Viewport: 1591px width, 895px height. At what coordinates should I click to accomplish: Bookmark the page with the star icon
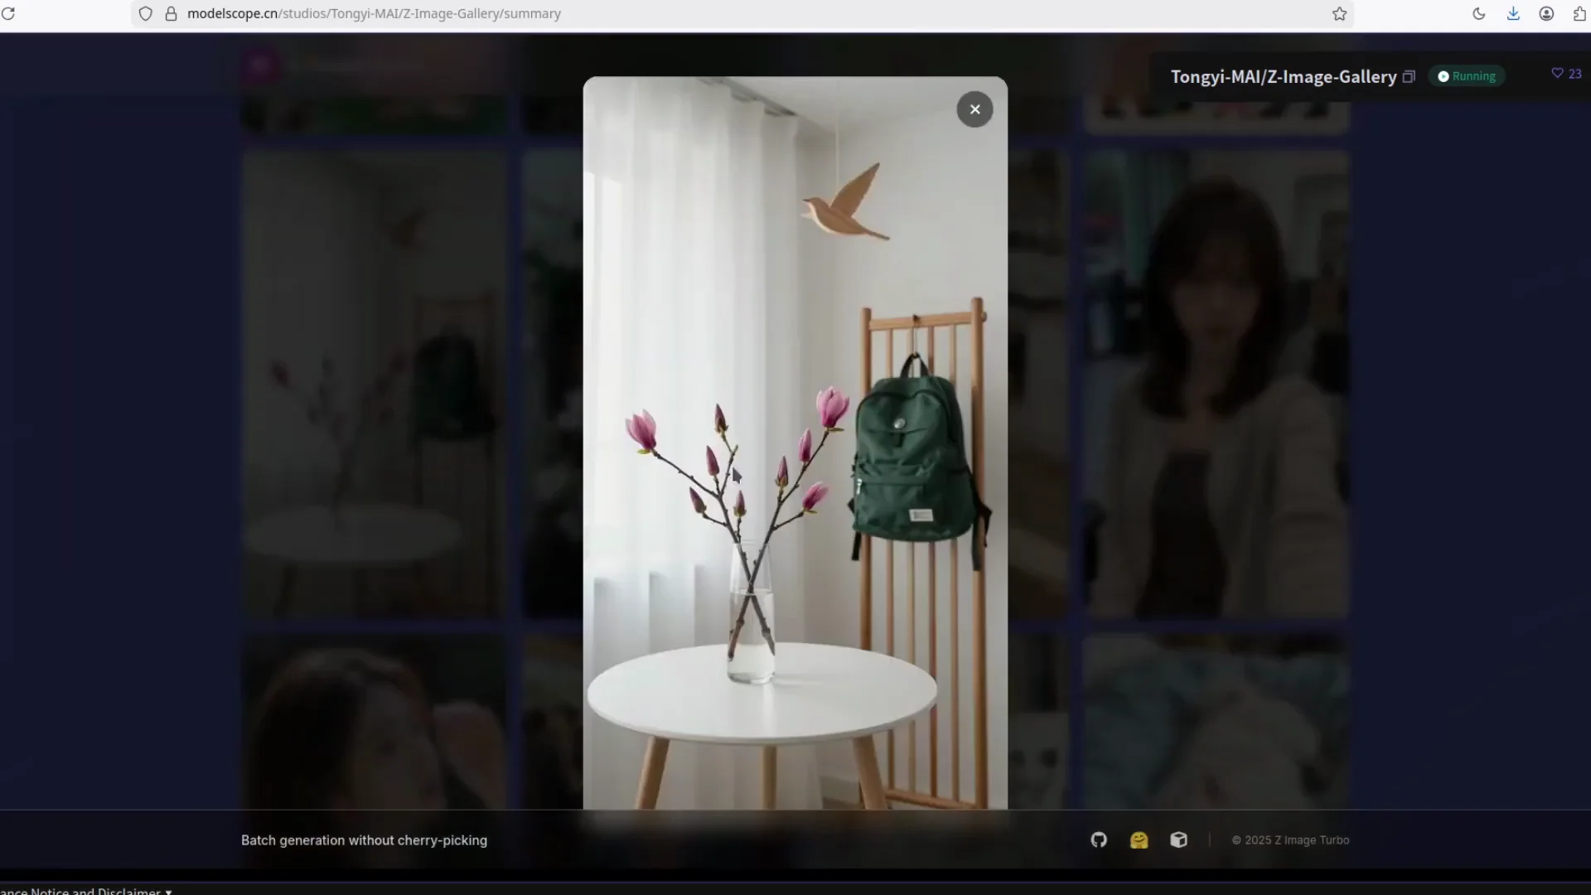[x=1339, y=13]
